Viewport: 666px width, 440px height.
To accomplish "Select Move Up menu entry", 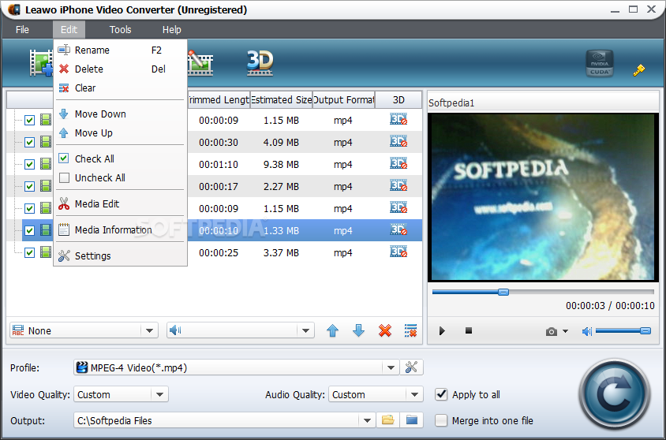I will (120, 132).
